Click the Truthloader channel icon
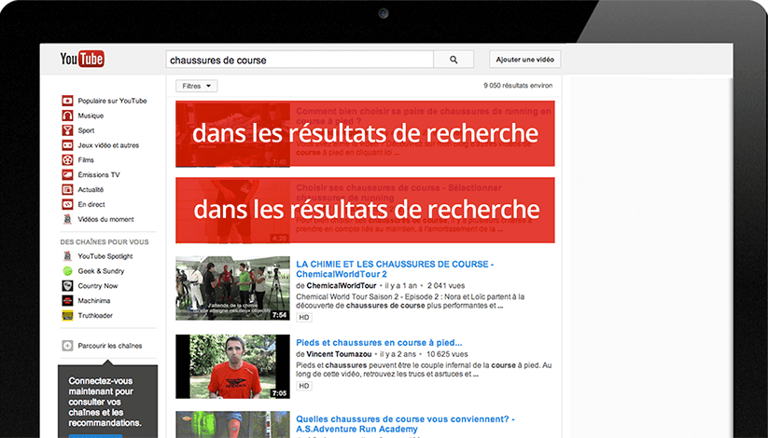Viewport: 768px width, 438px height. pos(67,316)
